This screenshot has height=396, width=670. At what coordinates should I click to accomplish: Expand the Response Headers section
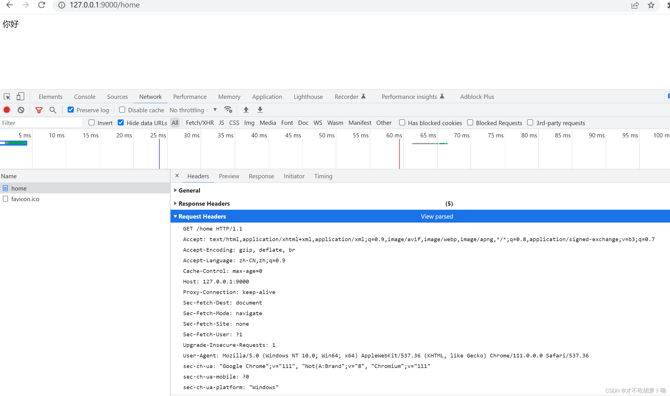[x=204, y=203]
